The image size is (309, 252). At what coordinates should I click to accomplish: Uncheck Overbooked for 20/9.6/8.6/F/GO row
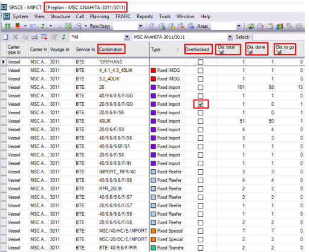(x=200, y=104)
